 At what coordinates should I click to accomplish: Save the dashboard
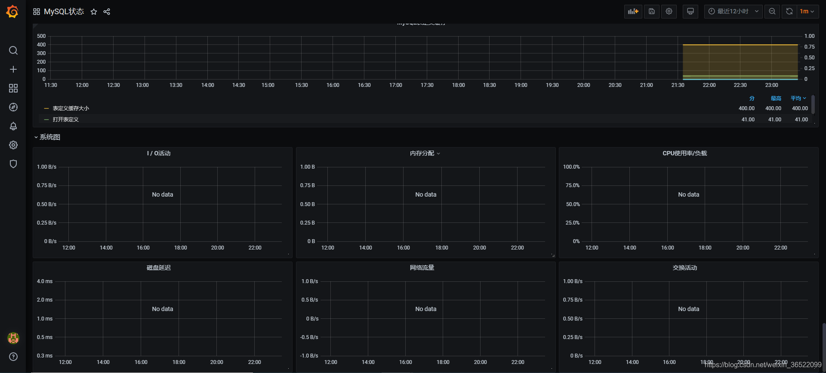(652, 12)
